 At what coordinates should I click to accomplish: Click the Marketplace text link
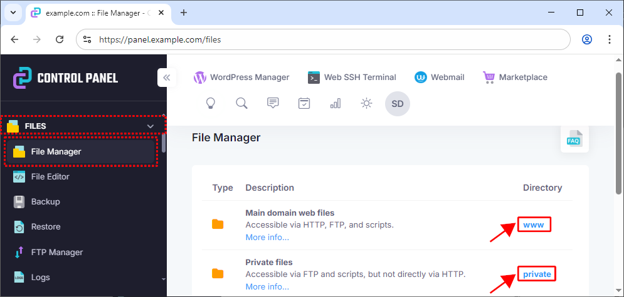pyautogui.click(x=523, y=78)
